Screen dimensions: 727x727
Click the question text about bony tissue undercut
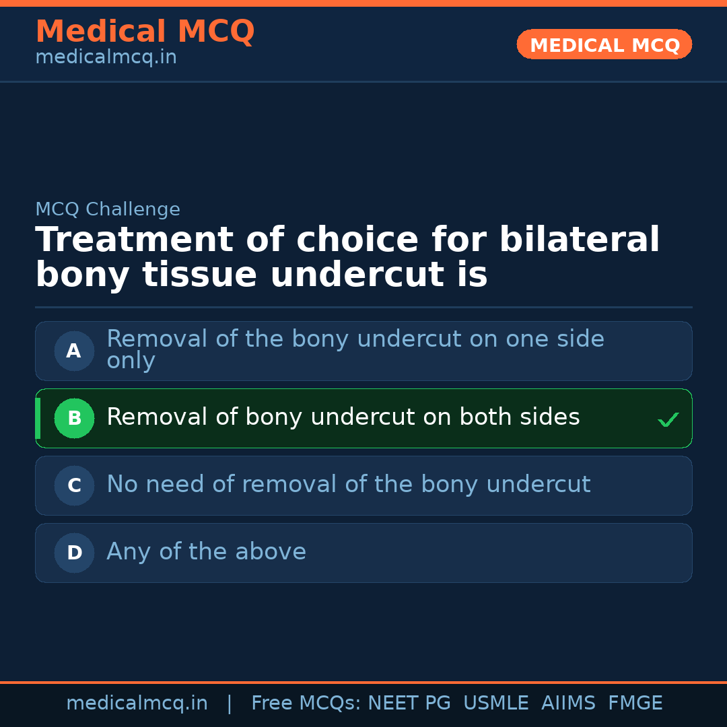pos(347,257)
